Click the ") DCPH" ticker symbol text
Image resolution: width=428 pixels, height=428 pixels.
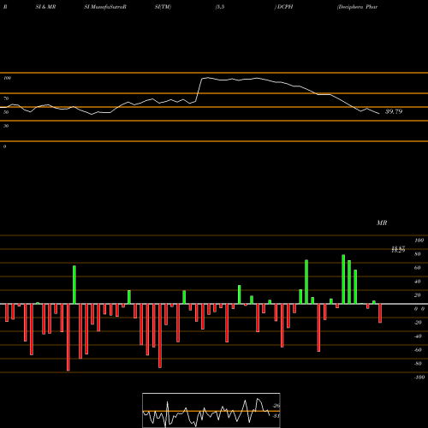[283, 7]
